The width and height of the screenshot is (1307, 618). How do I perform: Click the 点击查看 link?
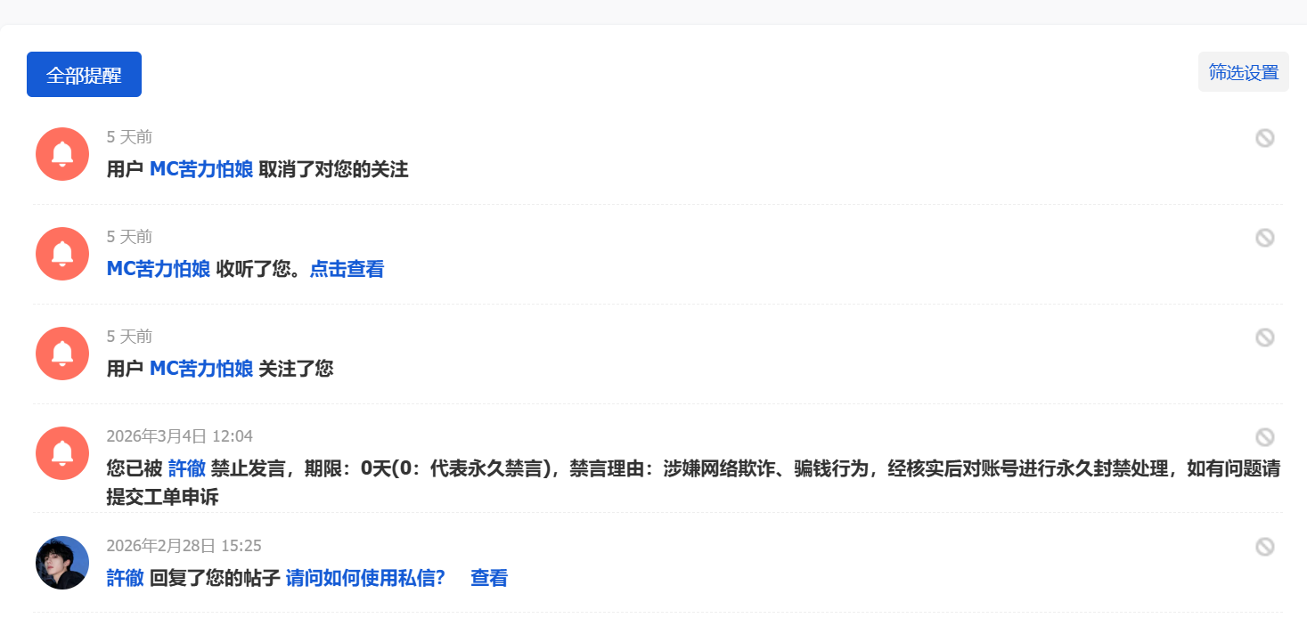347,269
